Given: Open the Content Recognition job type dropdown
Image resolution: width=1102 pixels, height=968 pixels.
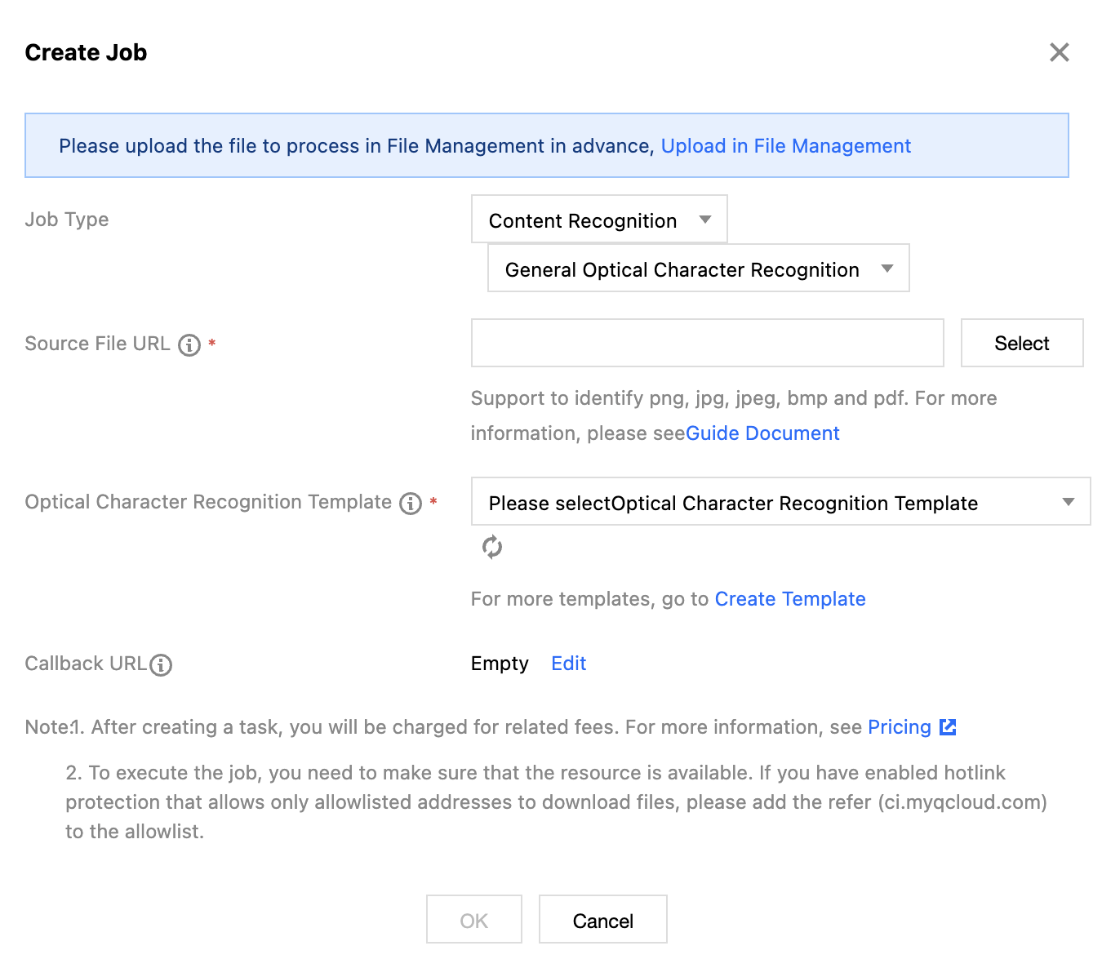Looking at the screenshot, I should [599, 220].
